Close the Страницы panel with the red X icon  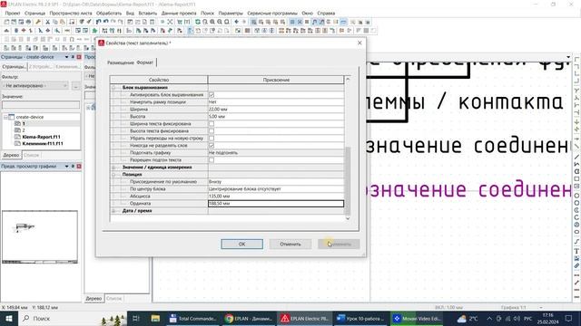[x=79, y=57]
